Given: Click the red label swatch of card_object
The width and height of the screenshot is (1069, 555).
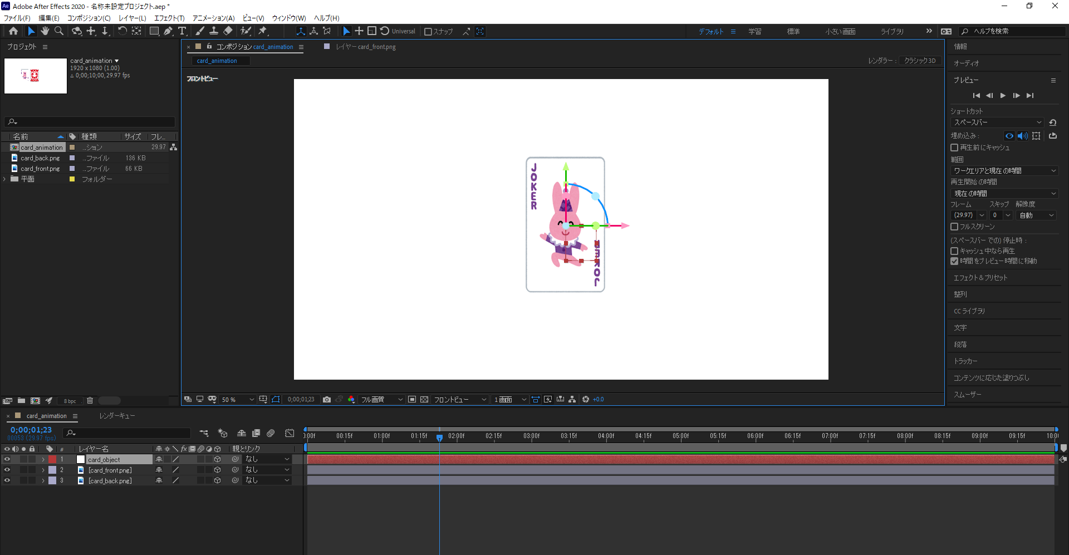Looking at the screenshot, I should pyautogui.click(x=52, y=459).
